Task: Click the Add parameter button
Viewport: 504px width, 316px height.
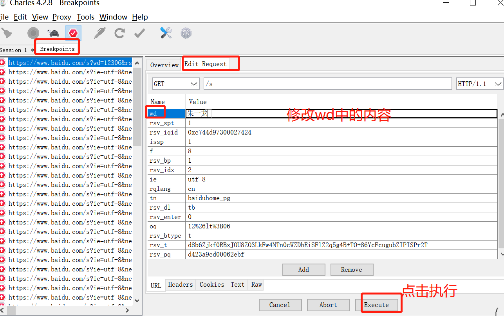Action: point(303,269)
